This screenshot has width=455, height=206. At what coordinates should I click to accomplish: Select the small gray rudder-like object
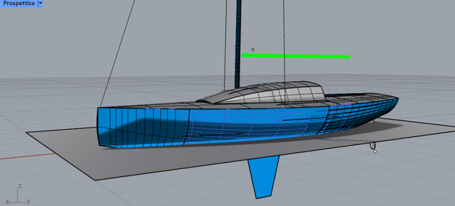click(x=372, y=146)
